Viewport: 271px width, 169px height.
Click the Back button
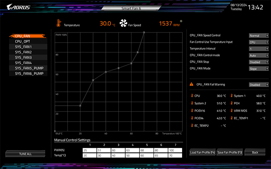coord(255,153)
